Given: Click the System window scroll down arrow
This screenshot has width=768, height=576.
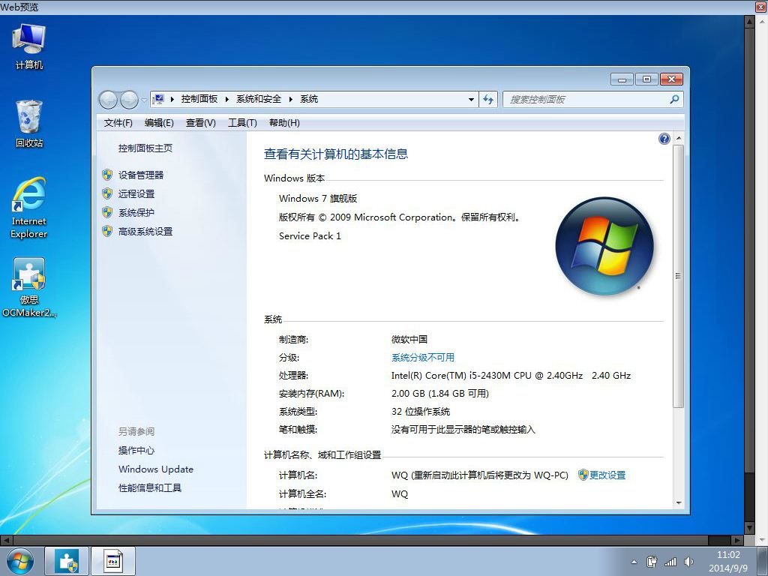Looking at the screenshot, I should [x=678, y=503].
